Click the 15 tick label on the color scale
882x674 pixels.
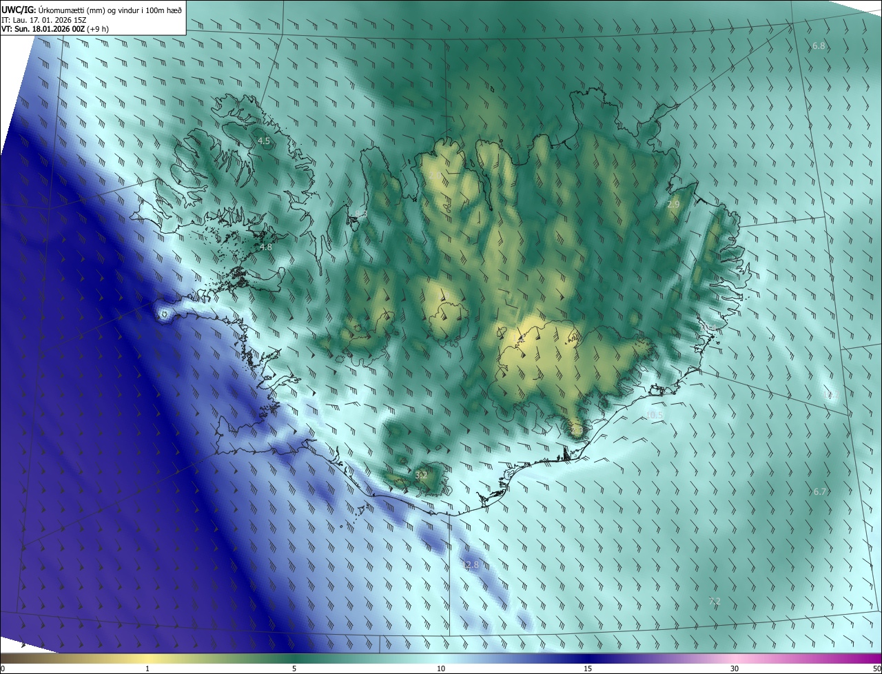588,668
